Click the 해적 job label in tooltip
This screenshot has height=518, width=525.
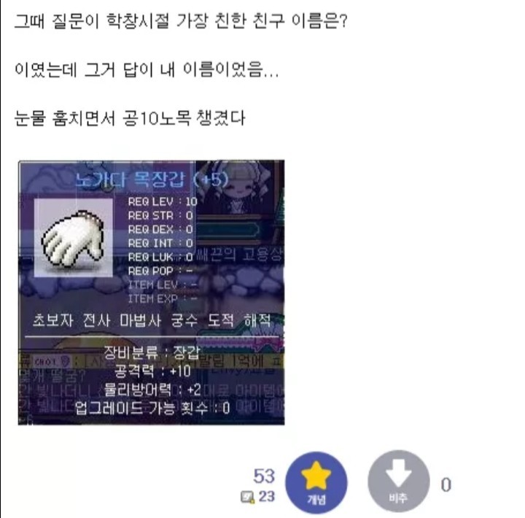(x=257, y=320)
